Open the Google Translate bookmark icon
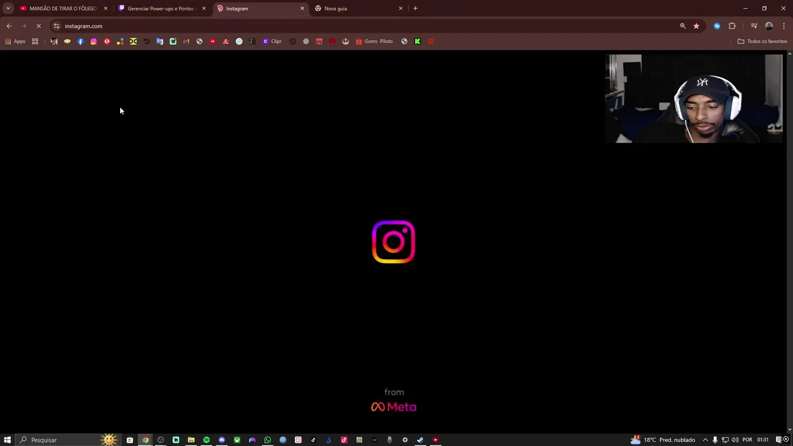This screenshot has width=793, height=446. (x=160, y=42)
